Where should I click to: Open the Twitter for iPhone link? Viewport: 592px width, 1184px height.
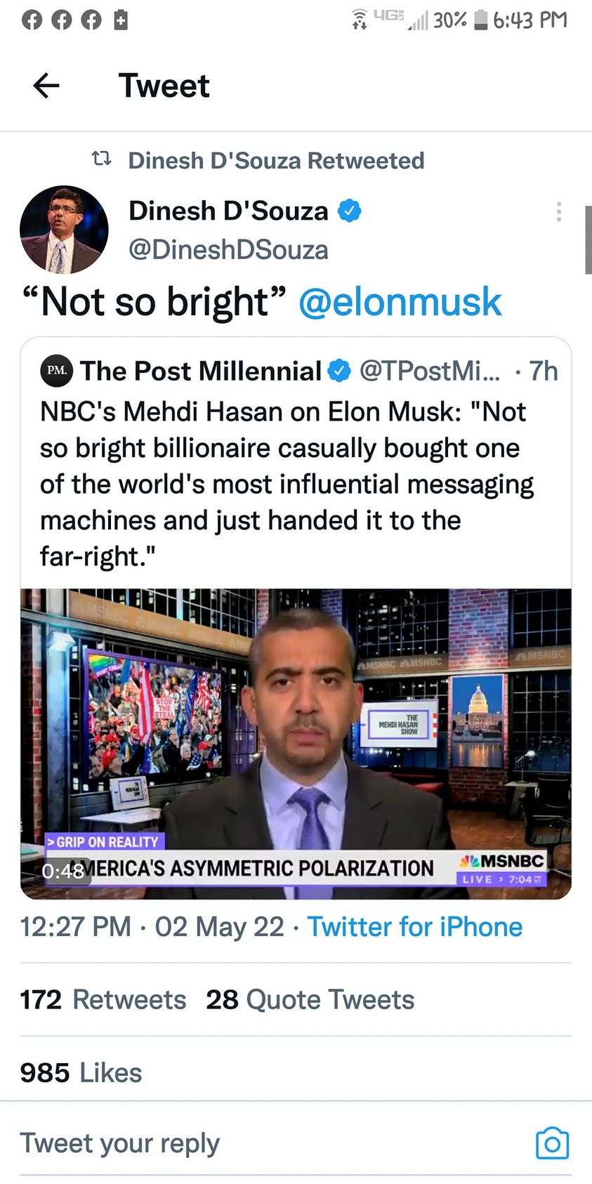point(414,927)
